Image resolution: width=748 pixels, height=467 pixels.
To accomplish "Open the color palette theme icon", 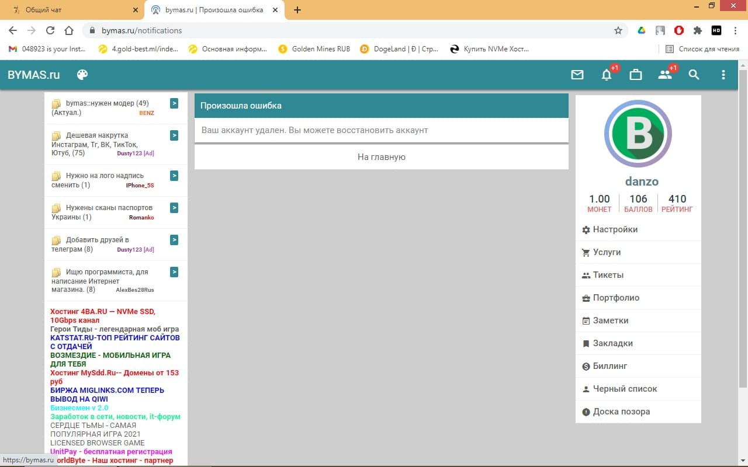I will [x=82, y=75].
